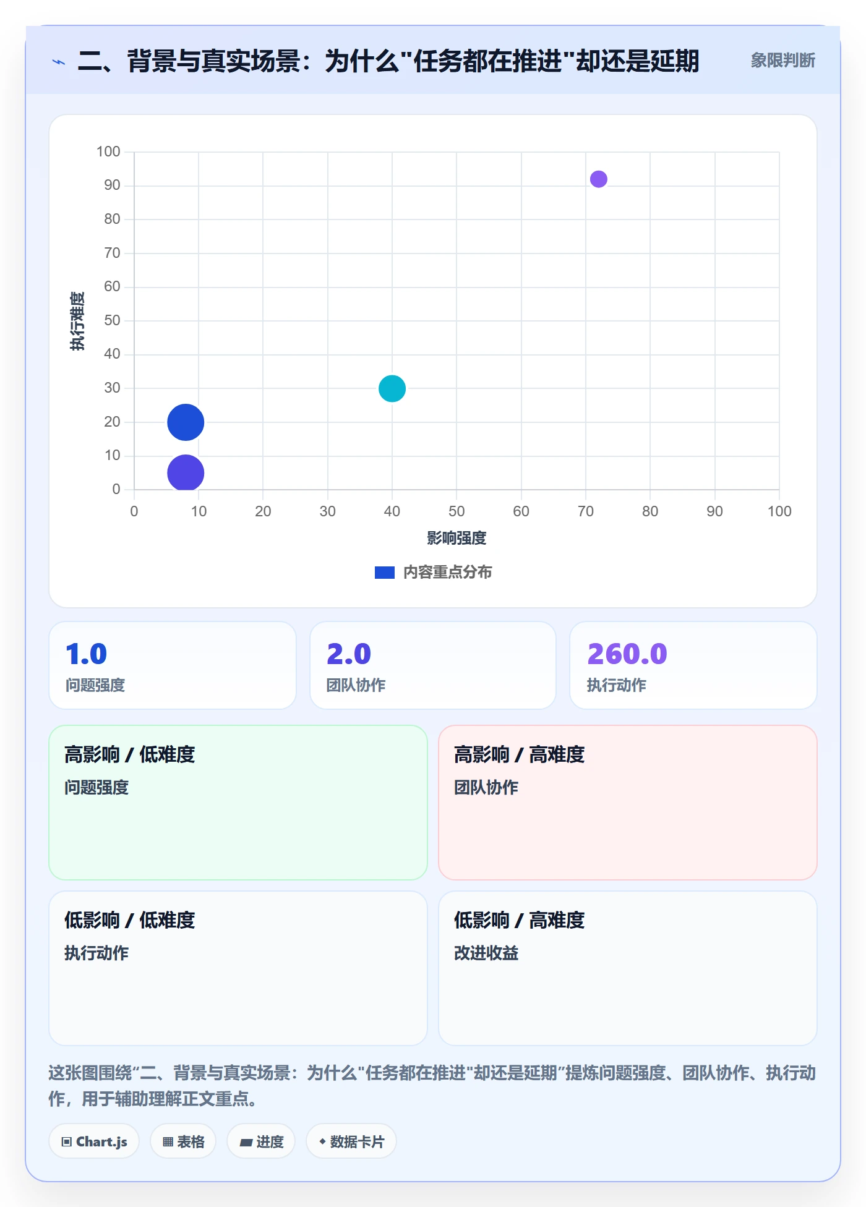The image size is (866, 1207).
Task: Select the indigo bubble near the chart's bottom axis
Action: (186, 473)
